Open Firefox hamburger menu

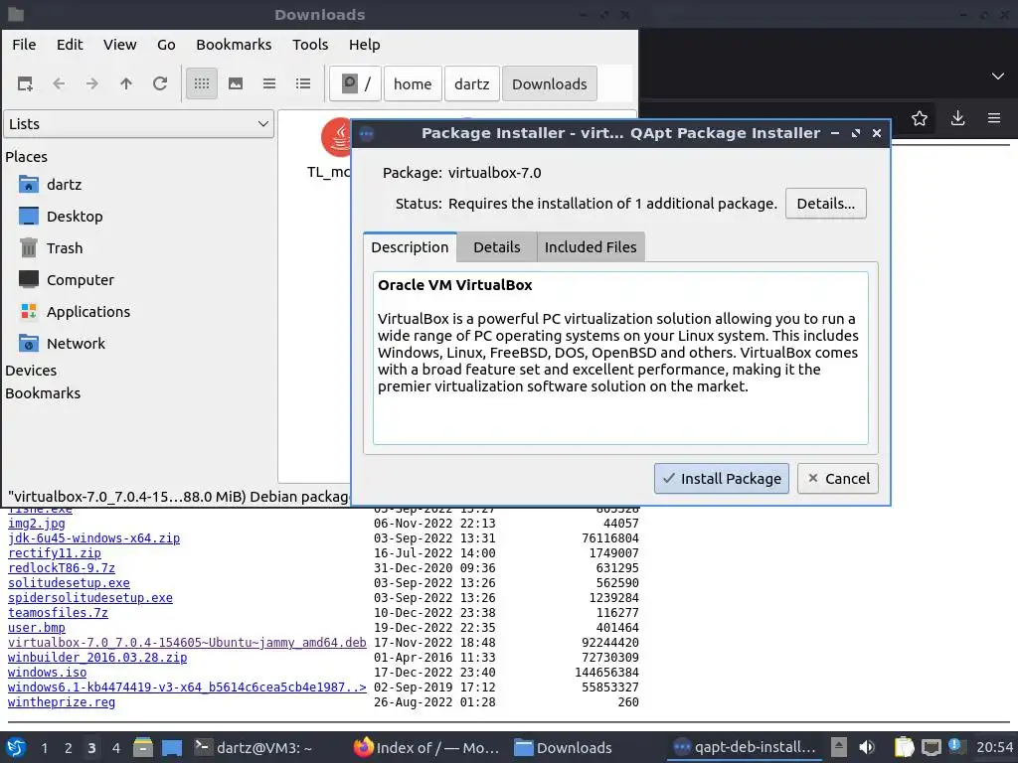[x=994, y=118]
